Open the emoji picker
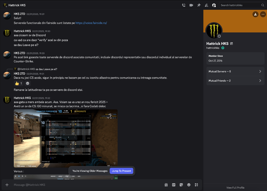 click(189, 185)
